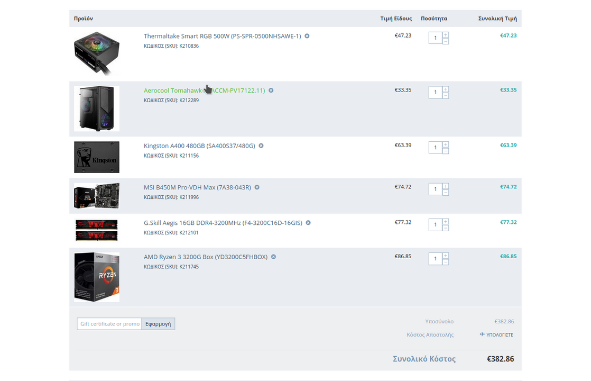This screenshot has width=591, height=381.
Task: Select SKU text K212289
Action: [x=189, y=101]
